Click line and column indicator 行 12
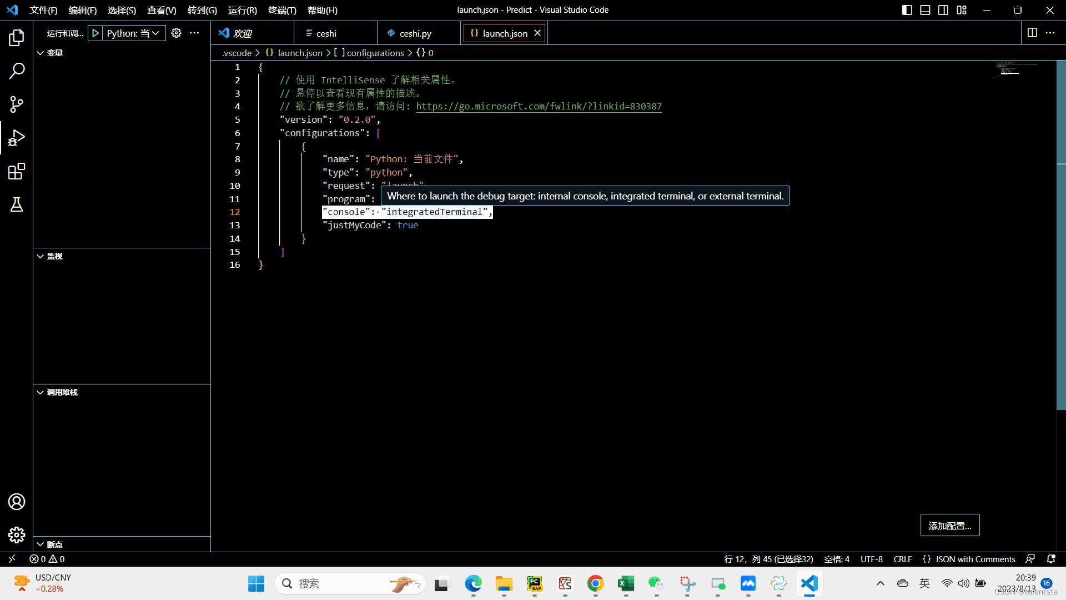Viewport: 1066px width, 600px height. click(x=768, y=559)
